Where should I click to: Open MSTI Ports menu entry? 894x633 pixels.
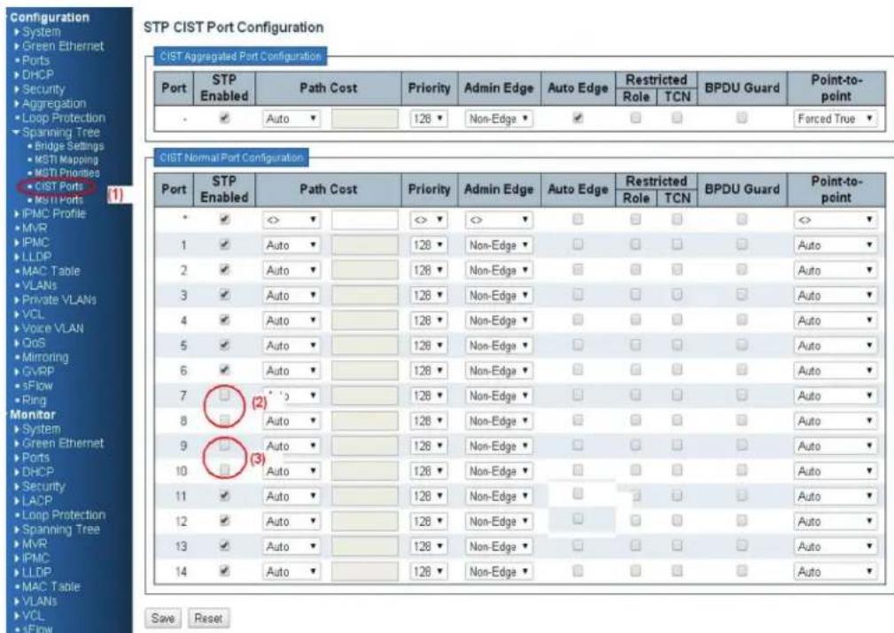click(x=58, y=200)
